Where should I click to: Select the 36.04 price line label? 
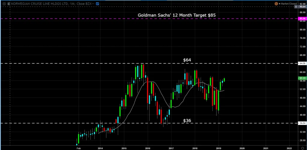pyautogui.click(x=303, y=123)
